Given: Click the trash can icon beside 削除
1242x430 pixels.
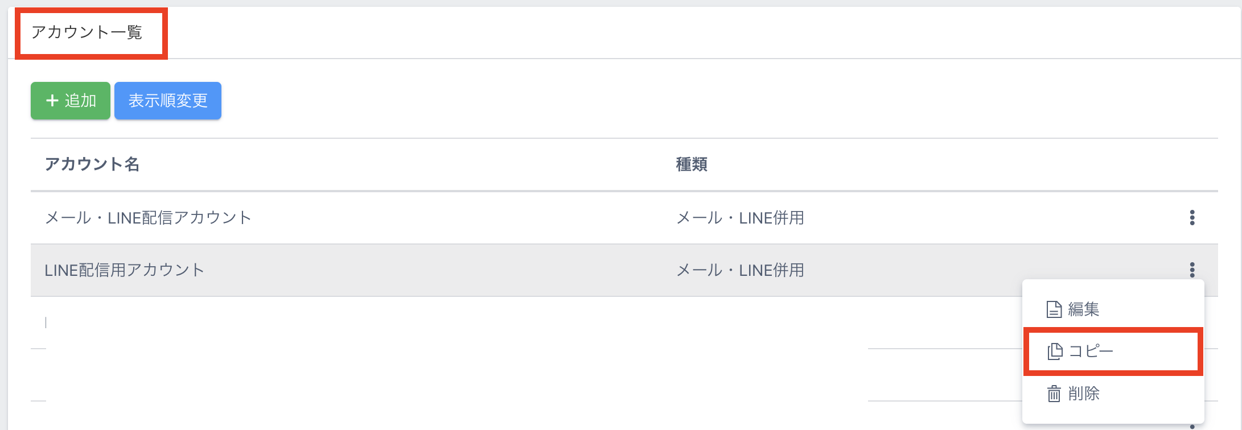Looking at the screenshot, I should pos(1054,394).
